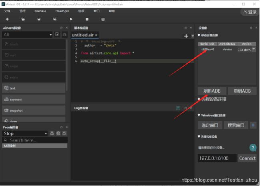Select the keyevent command
The image size is (260, 186).
click(x=34, y=99)
